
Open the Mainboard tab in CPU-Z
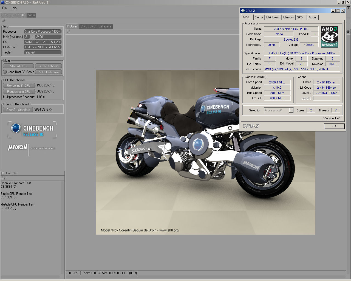click(273, 17)
